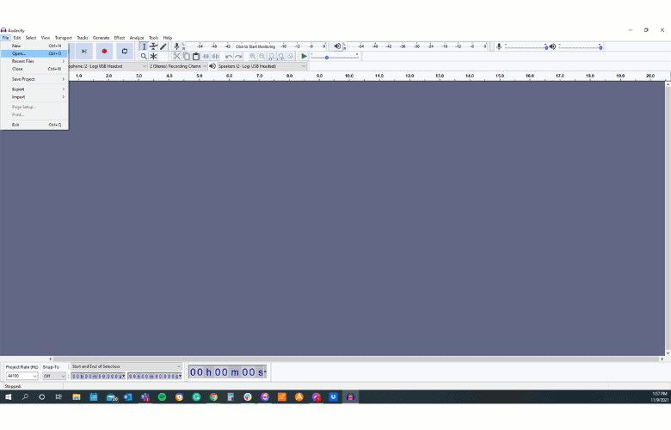Select the Envelope tool
This screenshot has width=671, height=430.
click(x=153, y=46)
